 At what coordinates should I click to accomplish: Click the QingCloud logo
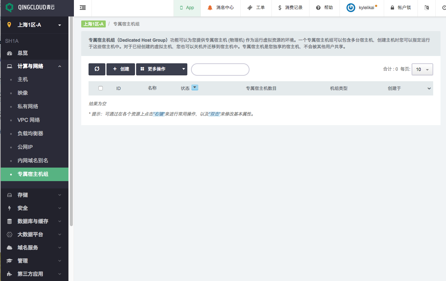[10, 8]
